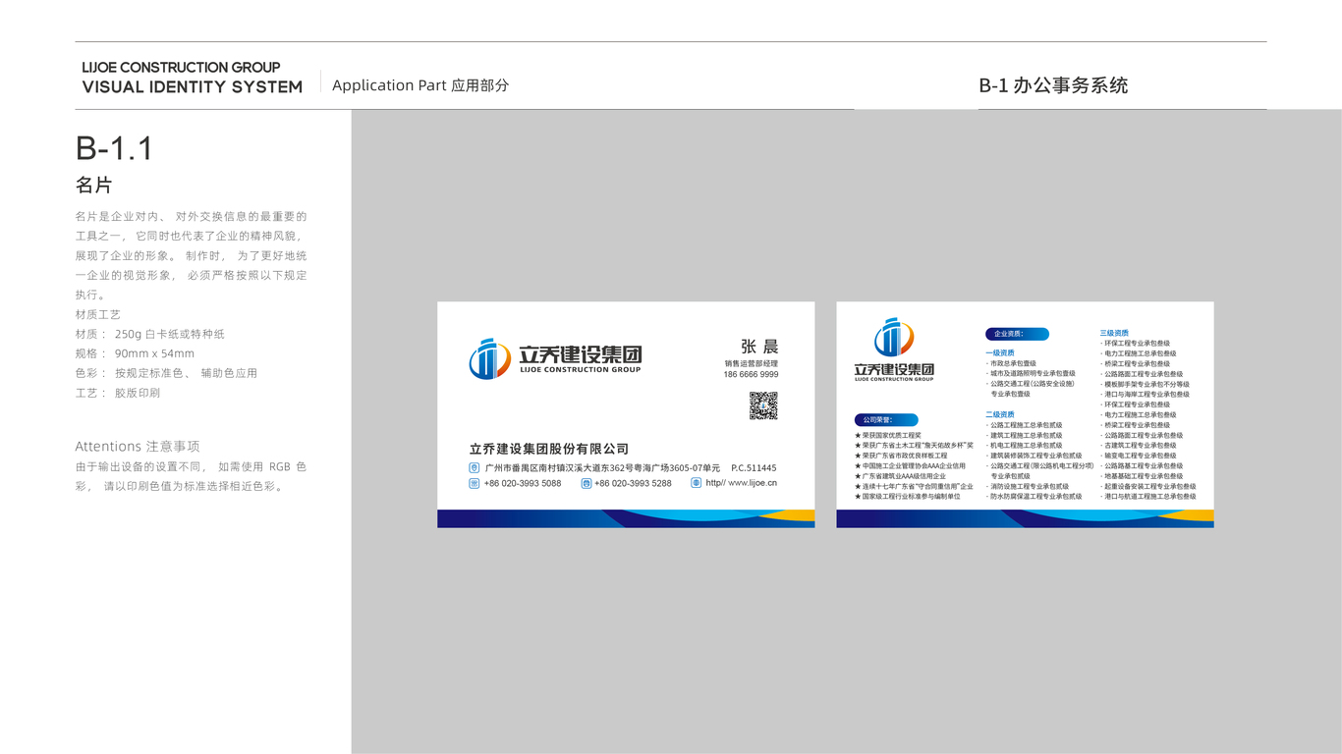The height and width of the screenshot is (754, 1342).
Task: Click '输变电工程专业承包叁级' row
Action: pos(1138,456)
